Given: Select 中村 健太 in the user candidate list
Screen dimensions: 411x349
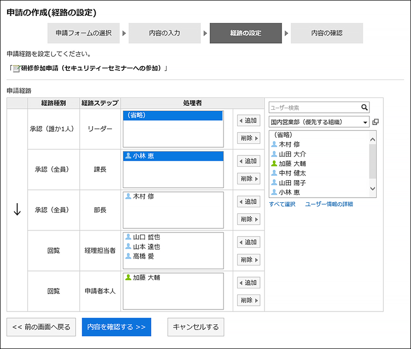Looking at the screenshot, I should point(319,173).
